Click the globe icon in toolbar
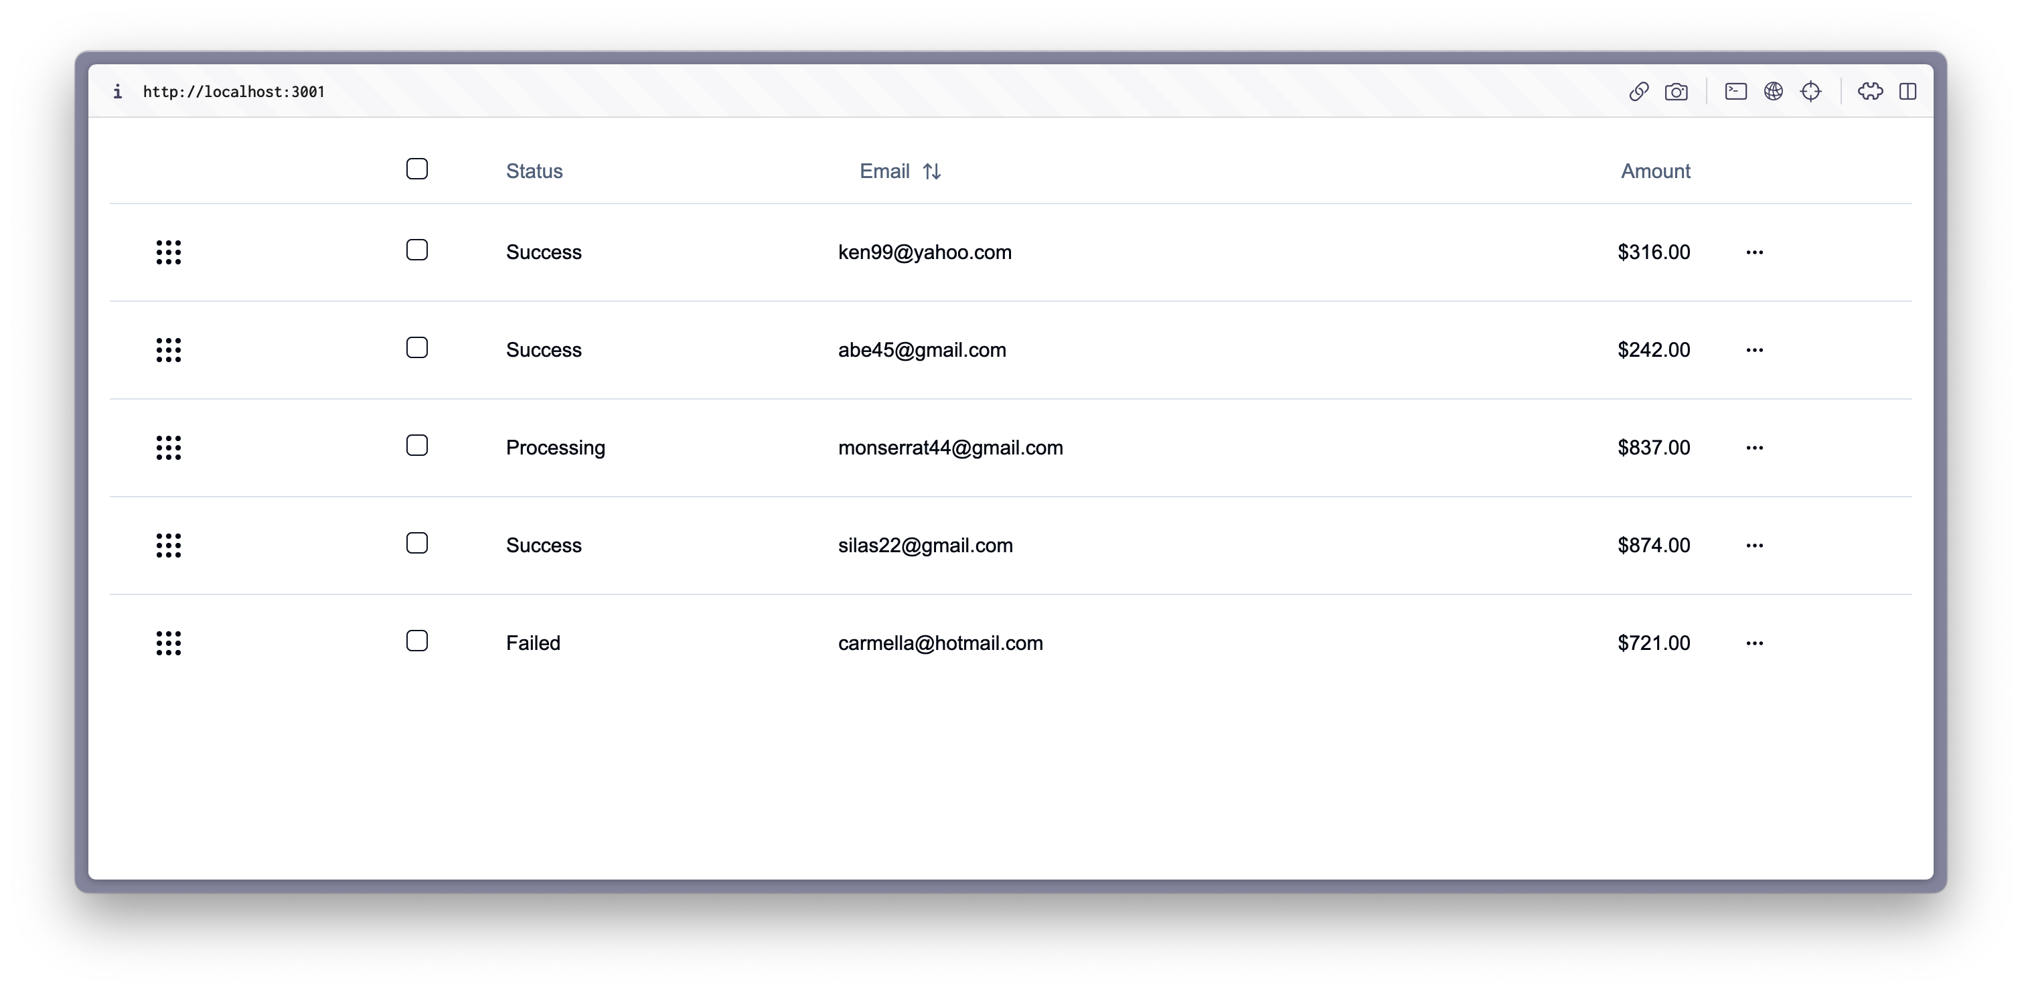 coord(1773,92)
